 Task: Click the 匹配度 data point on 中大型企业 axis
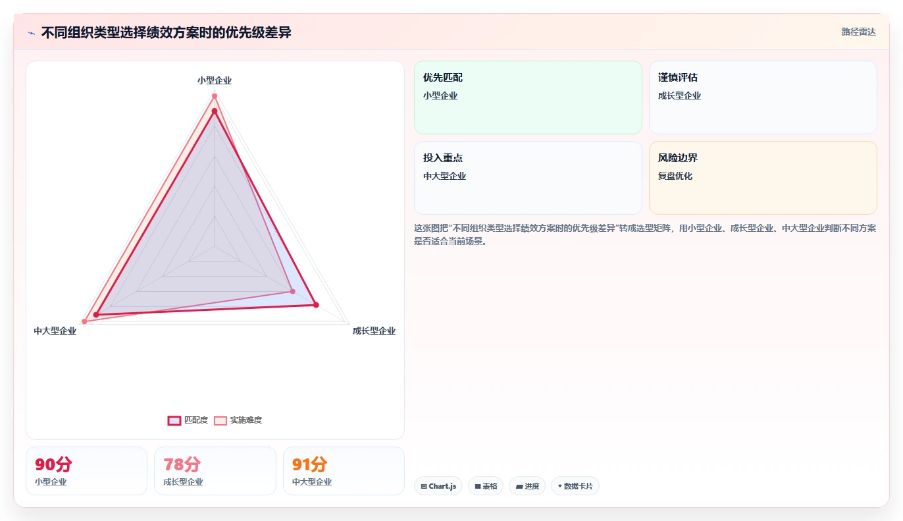point(96,315)
